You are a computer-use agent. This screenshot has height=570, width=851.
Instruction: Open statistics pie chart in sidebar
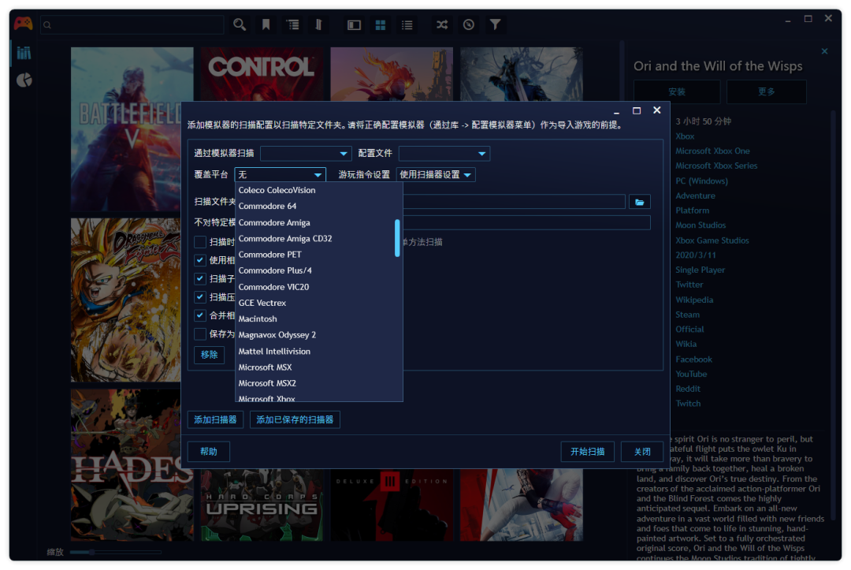24,80
